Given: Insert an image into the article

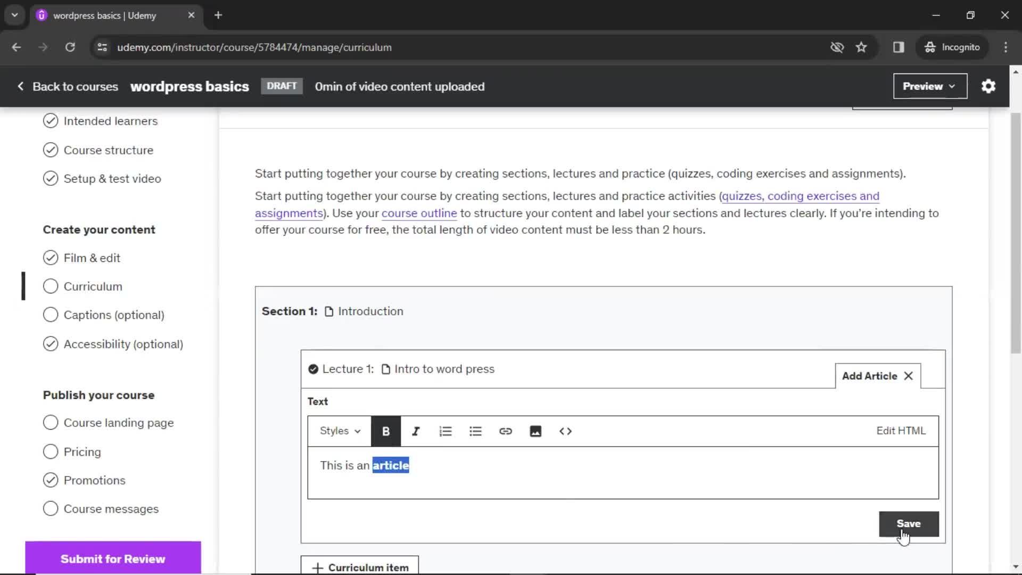Looking at the screenshot, I should (535, 431).
